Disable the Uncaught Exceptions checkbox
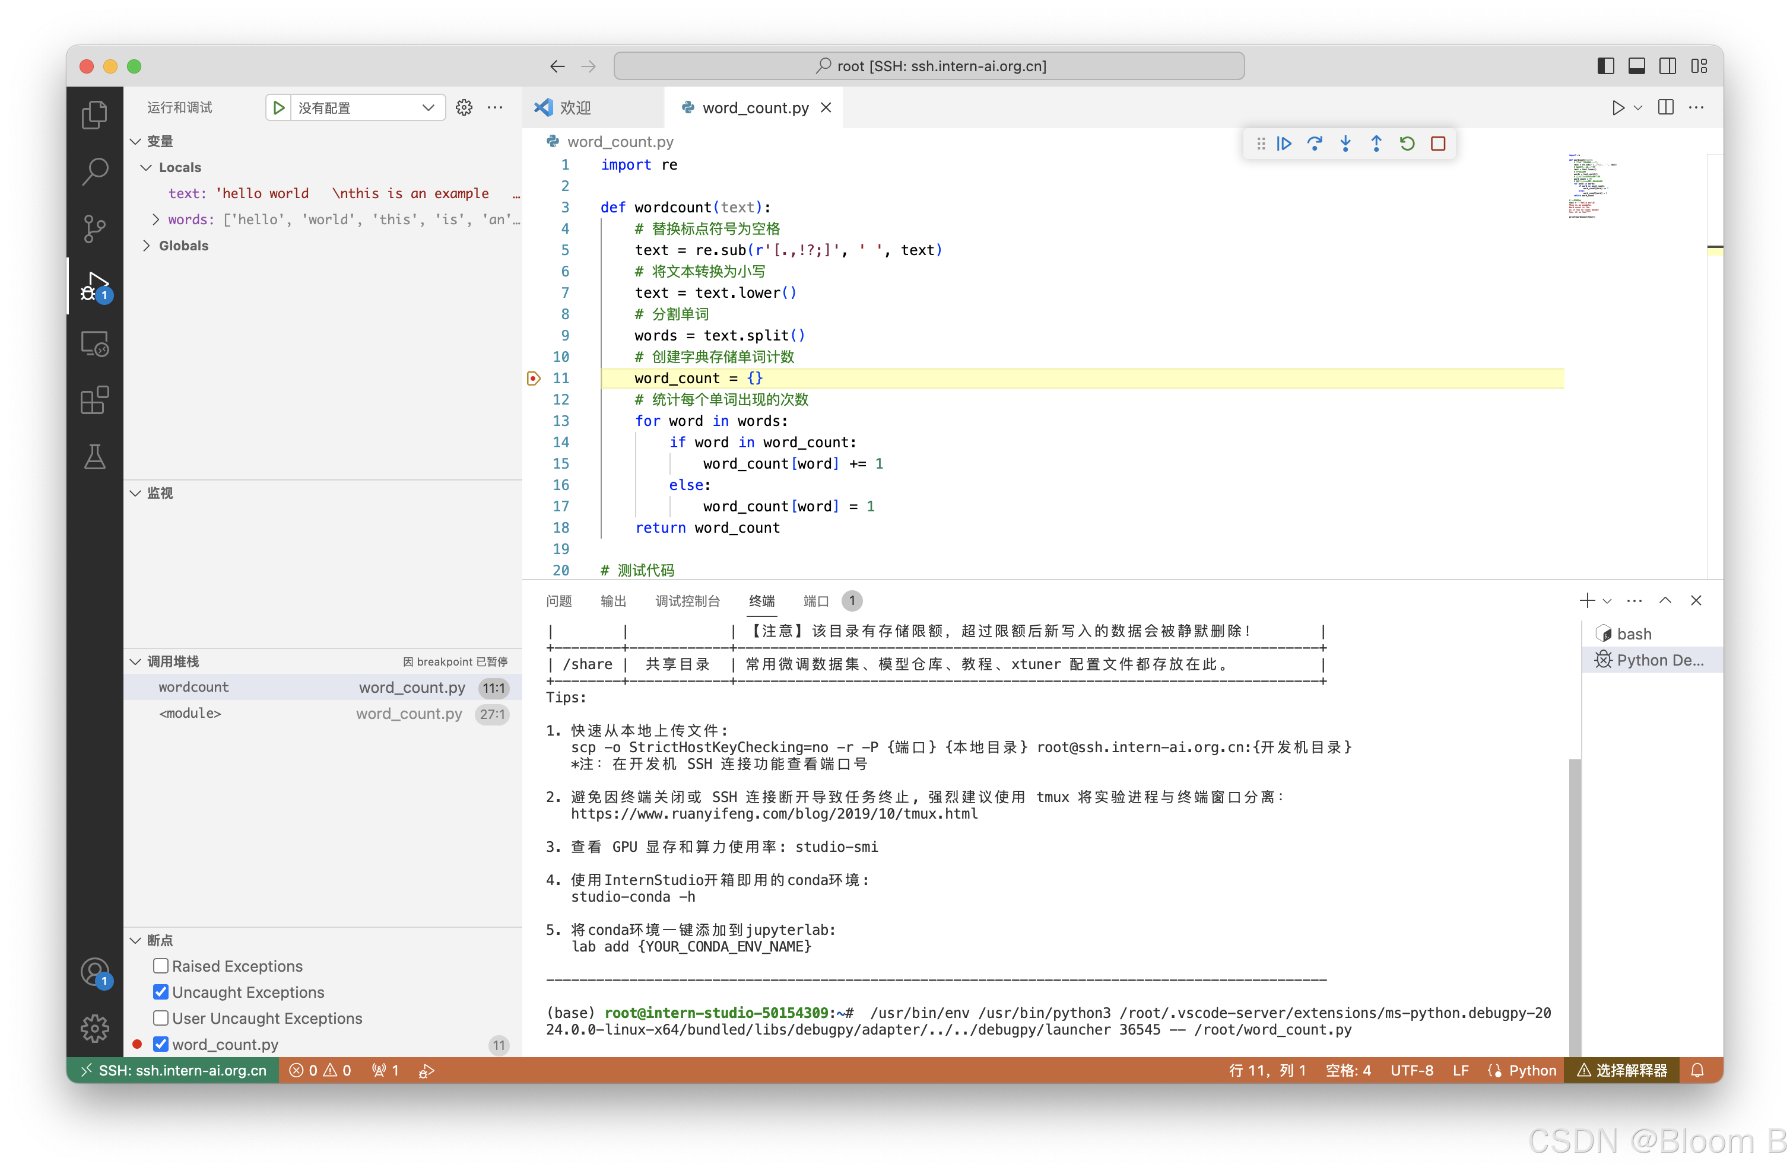 pyautogui.click(x=160, y=992)
